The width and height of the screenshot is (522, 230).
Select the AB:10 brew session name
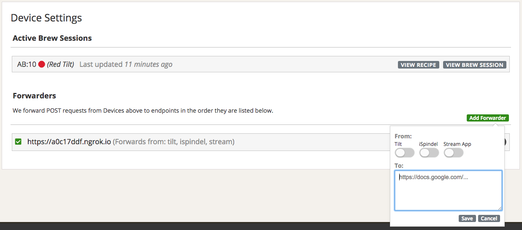pos(27,64)
